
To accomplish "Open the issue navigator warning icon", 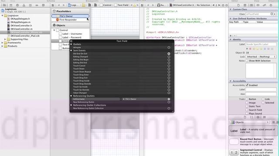I will 24,5.
